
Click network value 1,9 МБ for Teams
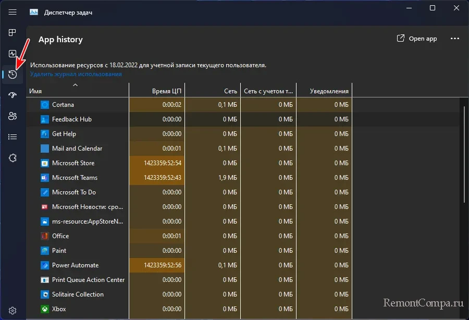(x=227, y=178)
